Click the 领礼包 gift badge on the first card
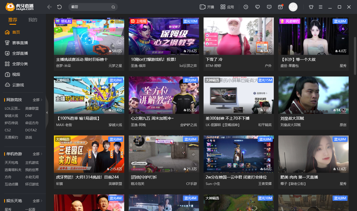357x211 pixels. [63, 21]
